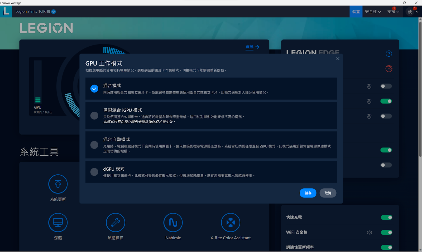Expand the 安全性 menu
Image resolution: width=422 pixels, height=252 pixels.
point(373,12)
